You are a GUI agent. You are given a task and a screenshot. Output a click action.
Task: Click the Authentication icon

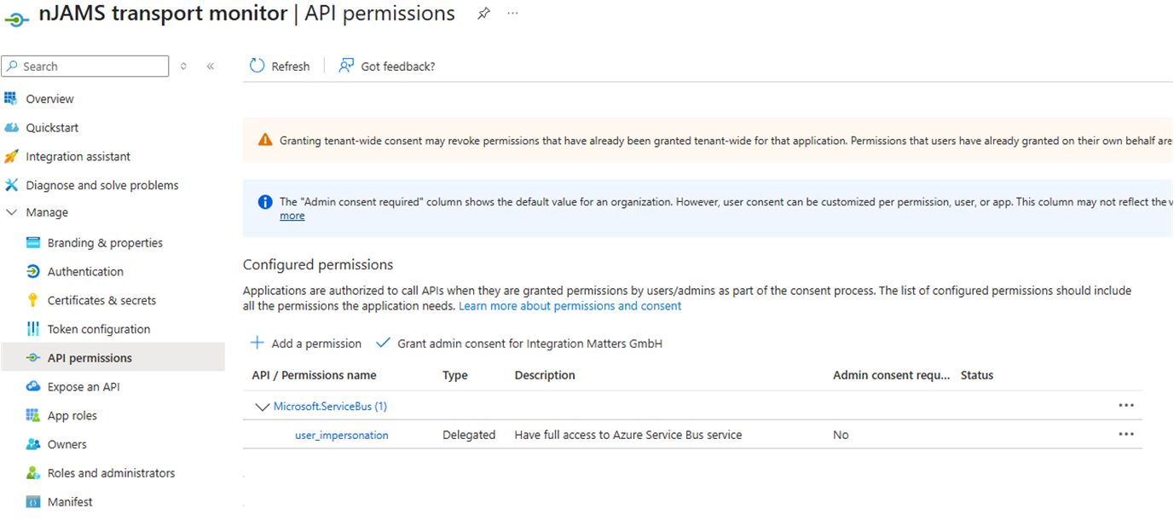(33, 272)
